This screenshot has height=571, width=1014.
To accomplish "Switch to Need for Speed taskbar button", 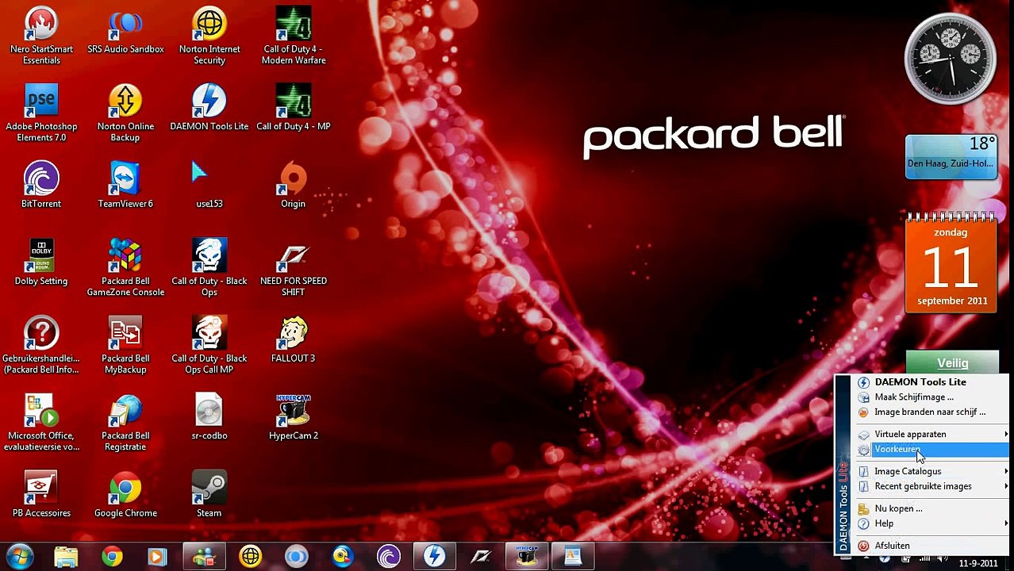I will pyautogui.click(x=480, y=557).
